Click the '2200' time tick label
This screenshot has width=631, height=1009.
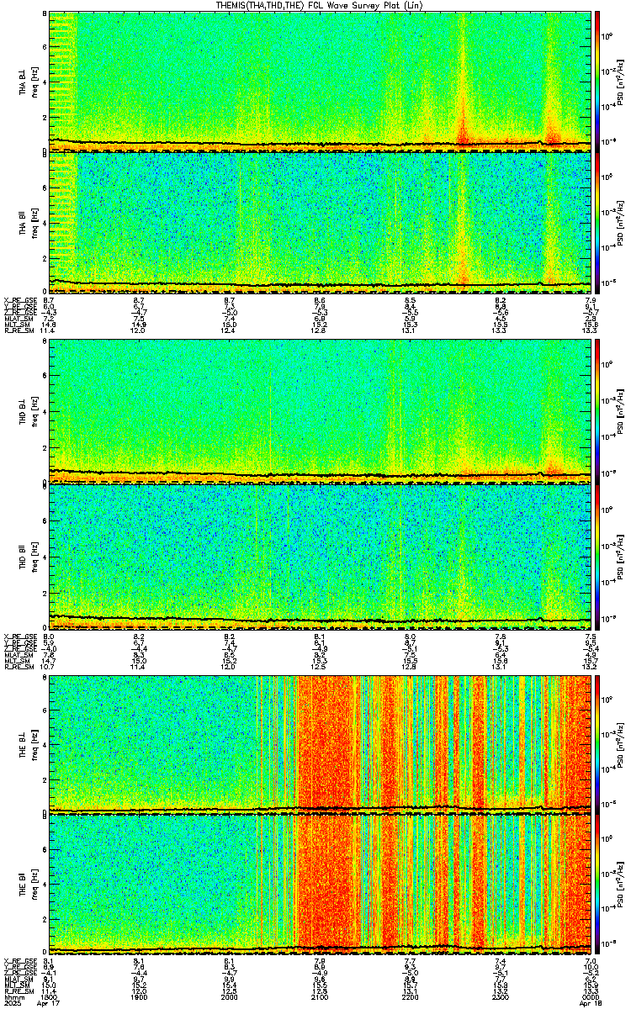click(410, 998)
